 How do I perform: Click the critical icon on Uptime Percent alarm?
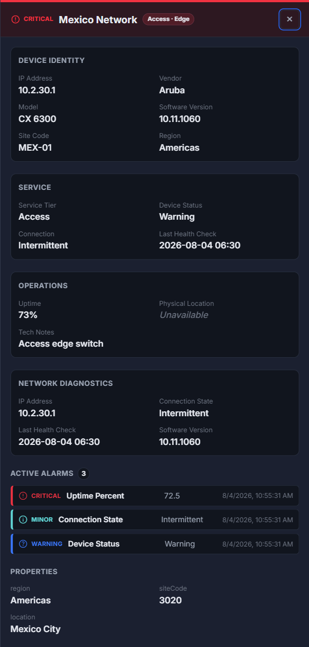click(x=23, y=496)
